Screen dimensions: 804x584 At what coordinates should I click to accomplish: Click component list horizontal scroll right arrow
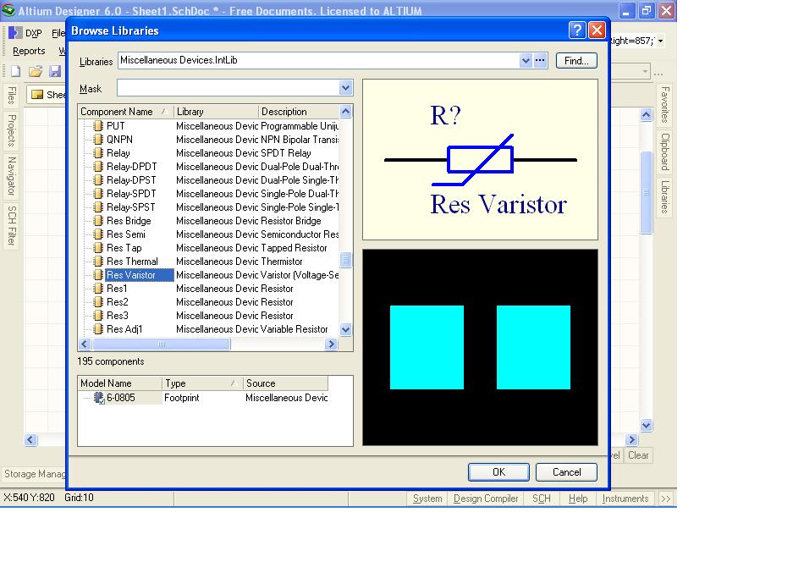331,344
